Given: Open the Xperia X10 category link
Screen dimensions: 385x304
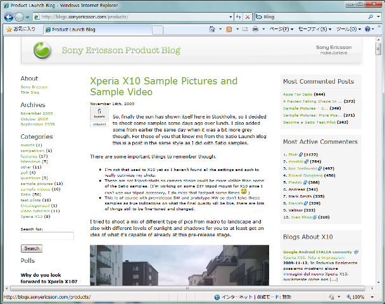Looking at the screenshot, I should point(32,217).
